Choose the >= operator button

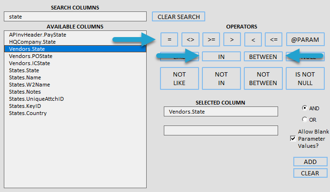click(211, 39)
